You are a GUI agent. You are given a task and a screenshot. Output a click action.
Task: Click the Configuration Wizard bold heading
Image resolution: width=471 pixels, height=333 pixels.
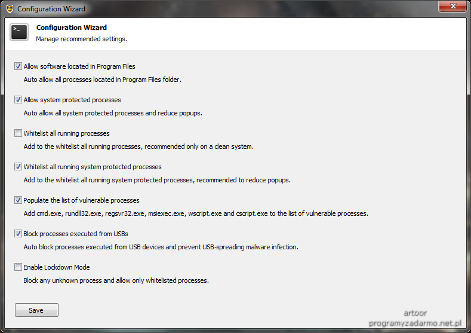(x=72, y=28)
